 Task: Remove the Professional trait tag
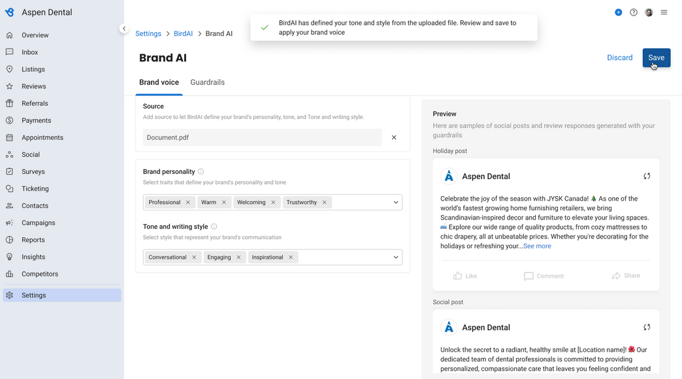188,203
